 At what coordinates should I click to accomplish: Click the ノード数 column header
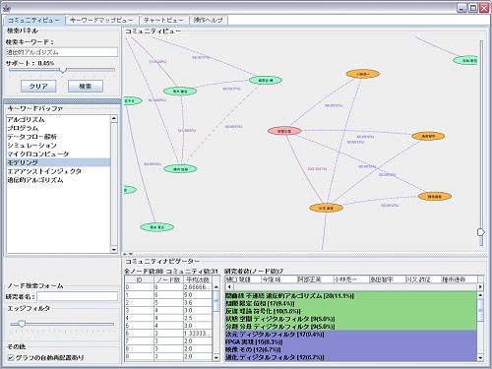(x=168, y=279)
